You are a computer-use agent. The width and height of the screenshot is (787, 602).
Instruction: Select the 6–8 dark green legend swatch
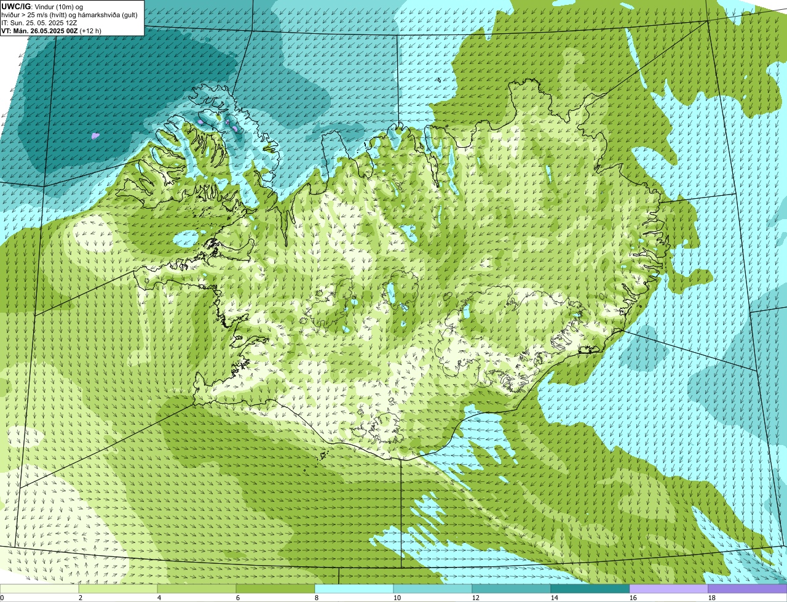point(275,589)
